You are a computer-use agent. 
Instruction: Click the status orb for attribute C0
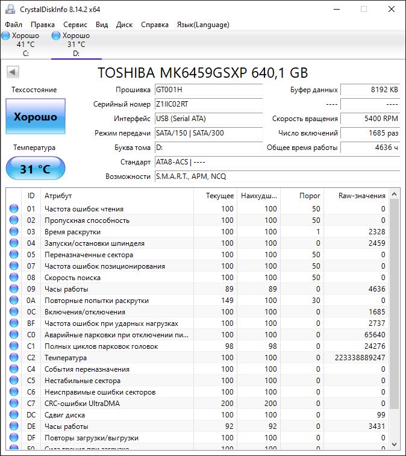(x=14, y=334)
